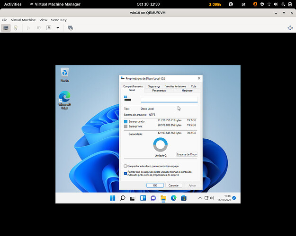Open Teams Chat on taskbar
Screen dimensions: 296x236
click(x=153, y=198)
